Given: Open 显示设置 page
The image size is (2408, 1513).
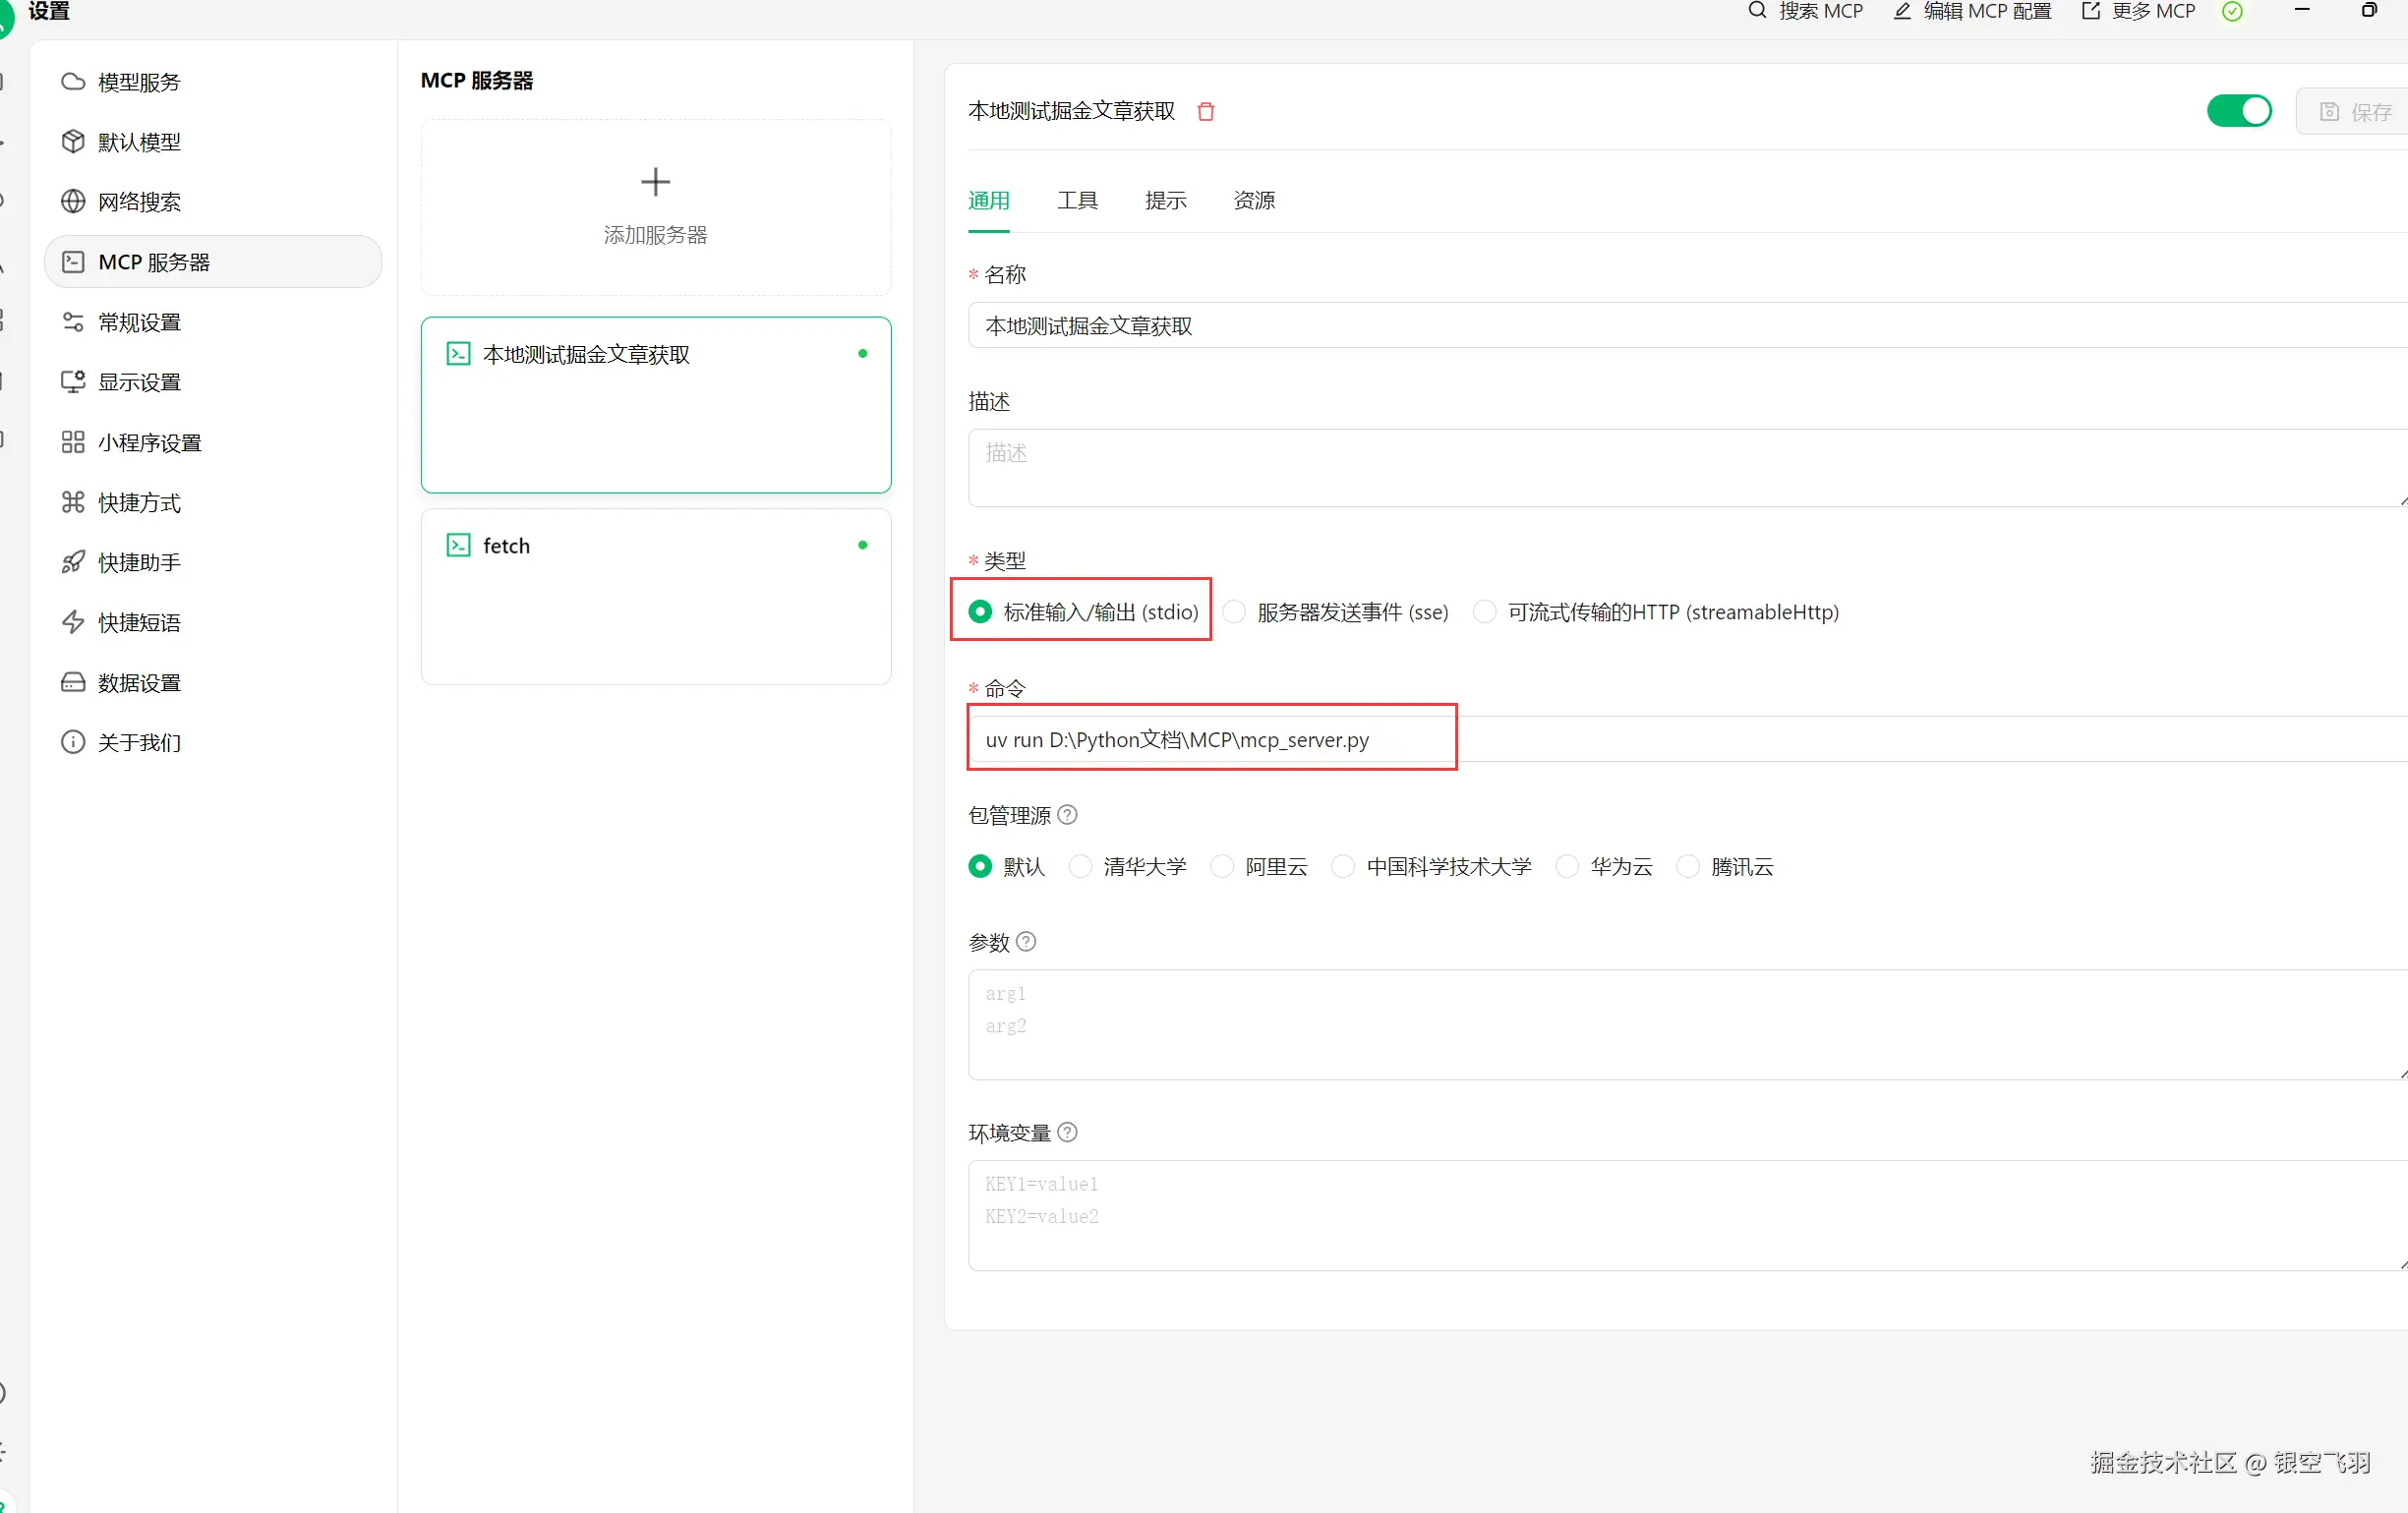Looking at the screenshot, I should pos(213,382).
